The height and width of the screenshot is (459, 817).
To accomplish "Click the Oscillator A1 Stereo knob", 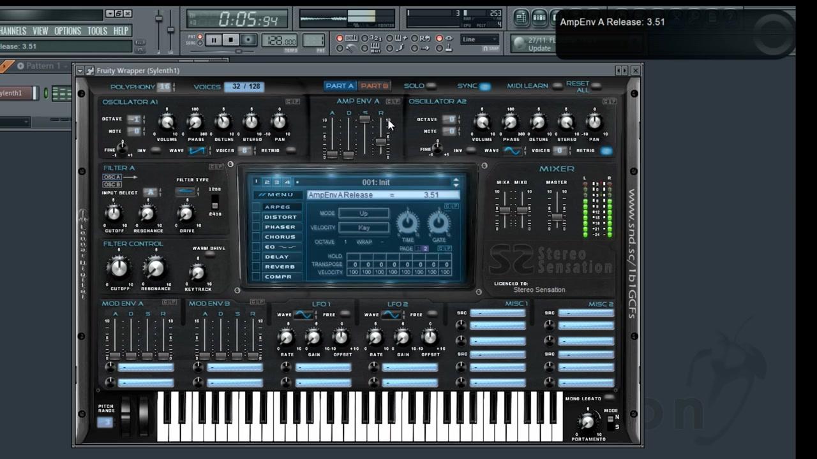I will (x=251, y=122).
